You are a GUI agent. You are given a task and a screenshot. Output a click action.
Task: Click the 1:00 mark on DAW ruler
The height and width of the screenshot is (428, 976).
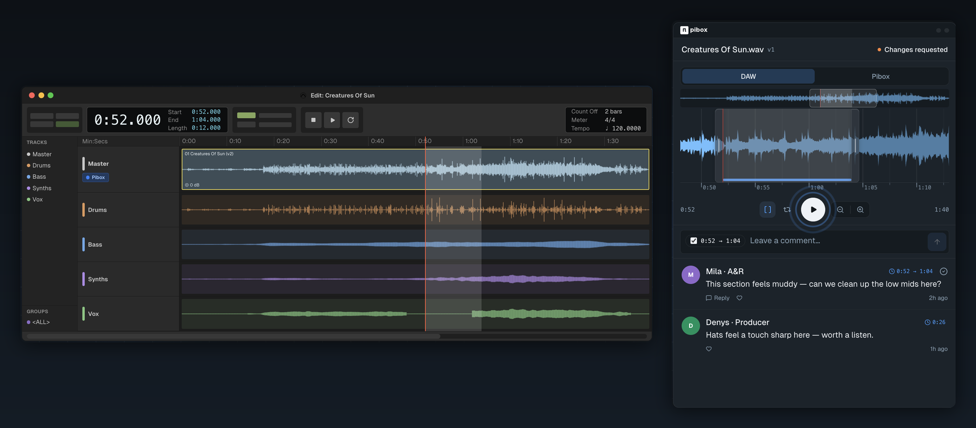(471, 141)
